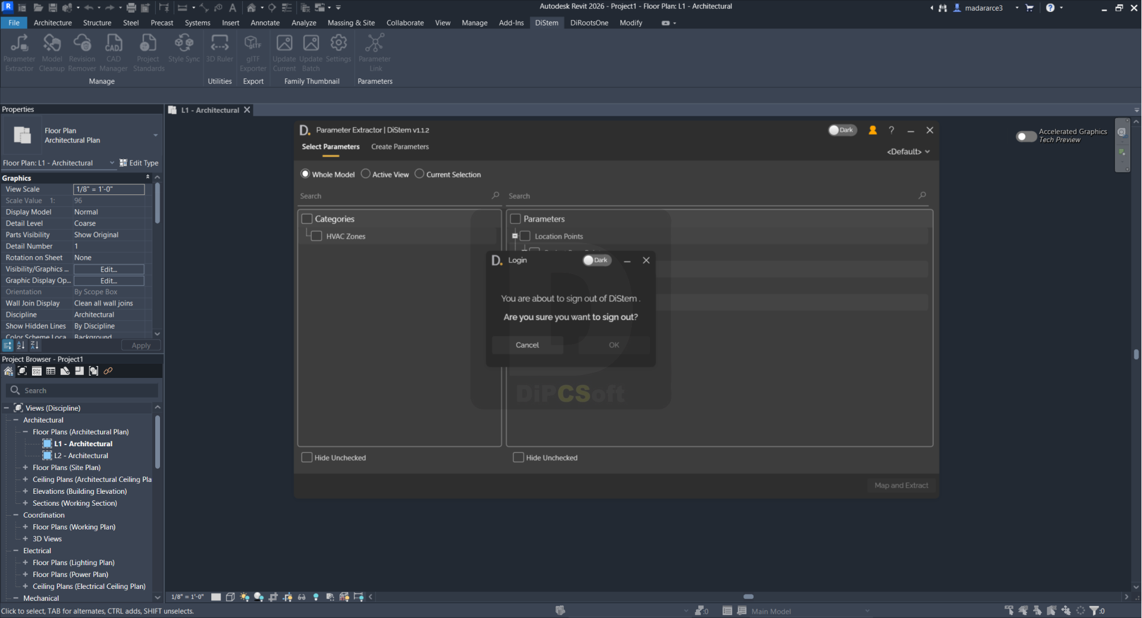Check the Location Points parameter checkbox

pos(525,236)
